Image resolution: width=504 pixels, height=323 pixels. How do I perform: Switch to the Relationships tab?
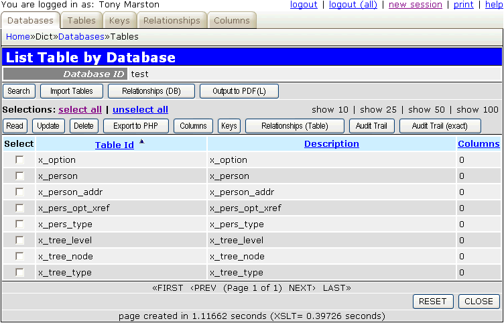172,21
